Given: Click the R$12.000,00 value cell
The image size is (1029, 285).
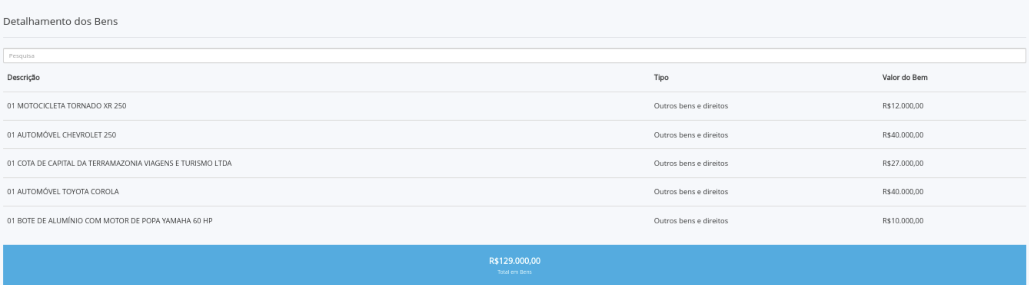Looking at the screenshot, I should tap(903, 106).
